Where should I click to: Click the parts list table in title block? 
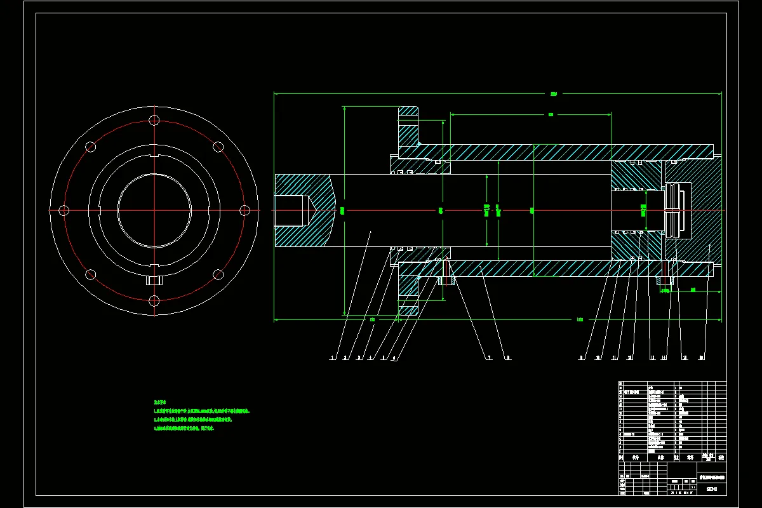672,420
